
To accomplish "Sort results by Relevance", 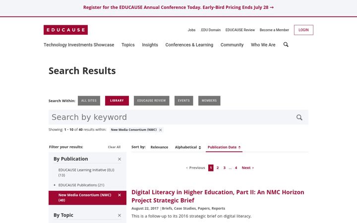I will click(159, 147).
